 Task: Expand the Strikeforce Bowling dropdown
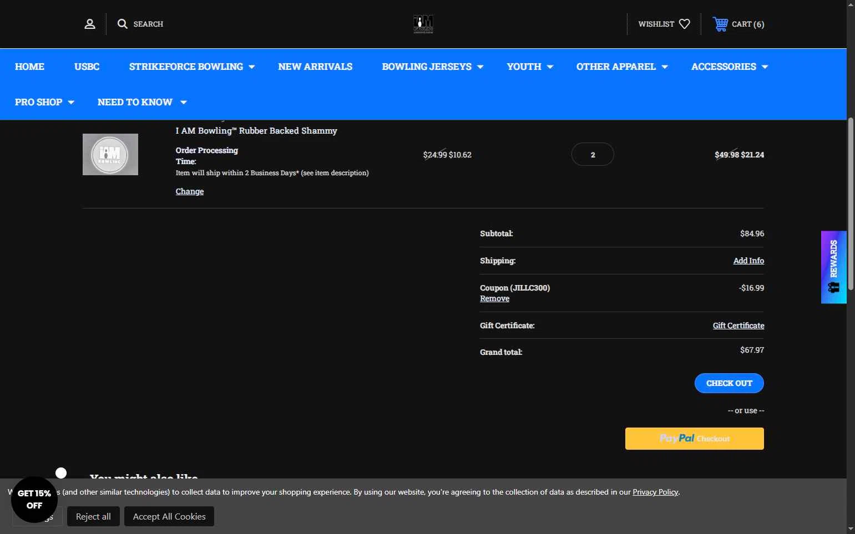coord(251,67)
